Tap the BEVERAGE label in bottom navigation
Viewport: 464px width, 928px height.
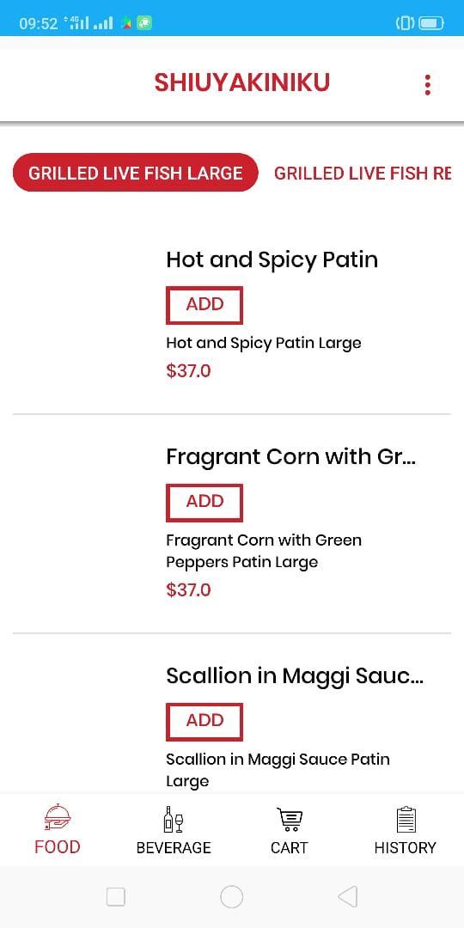174,847
